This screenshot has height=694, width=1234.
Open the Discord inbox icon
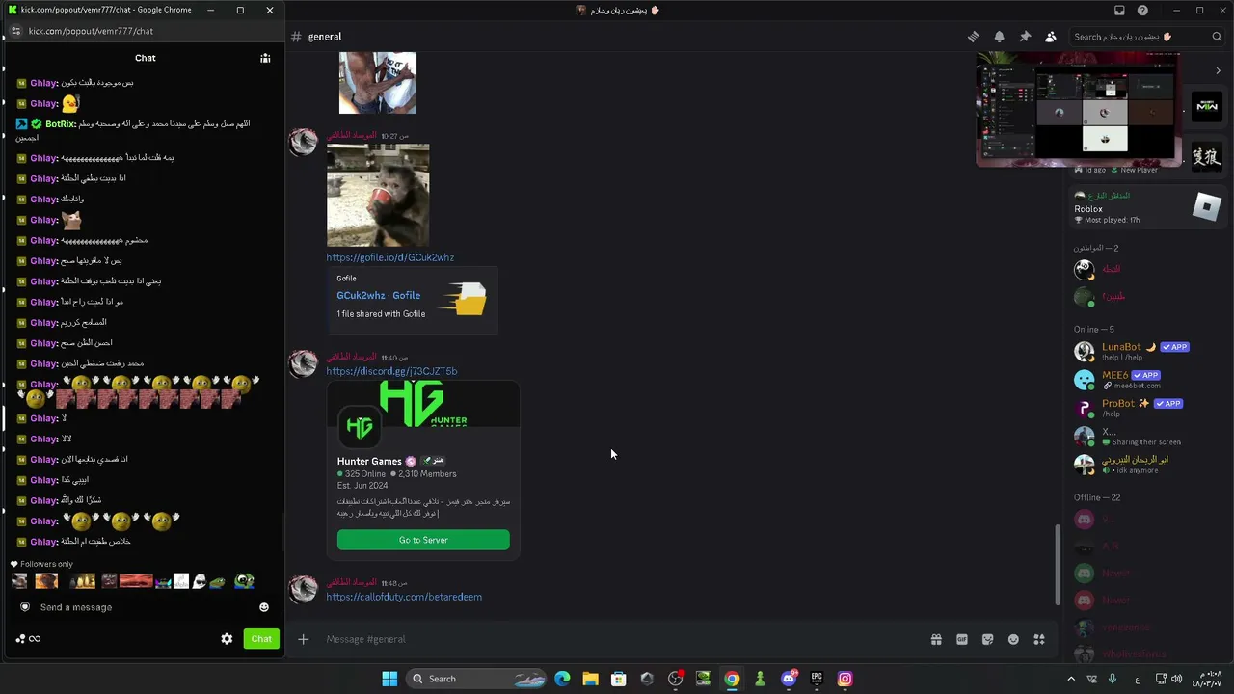coord(1119,11)
